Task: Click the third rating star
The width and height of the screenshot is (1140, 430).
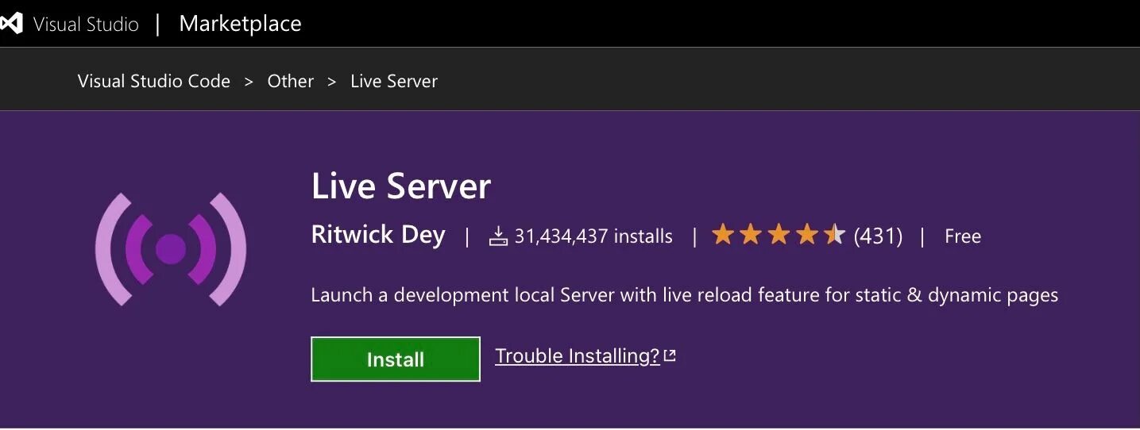Action: 779,235
